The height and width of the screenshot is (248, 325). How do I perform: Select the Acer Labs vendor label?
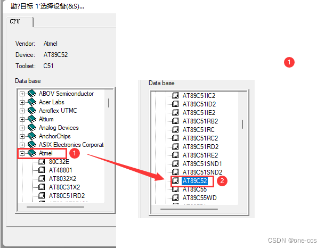point(52,102)
